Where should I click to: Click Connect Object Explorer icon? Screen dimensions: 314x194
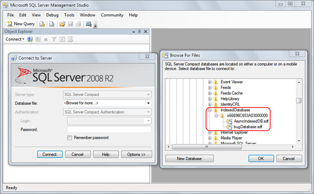30,39
